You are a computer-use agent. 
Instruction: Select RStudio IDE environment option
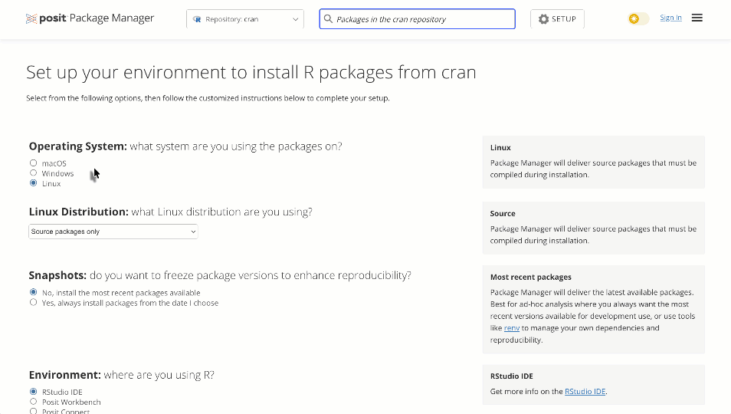coord(33,392)
